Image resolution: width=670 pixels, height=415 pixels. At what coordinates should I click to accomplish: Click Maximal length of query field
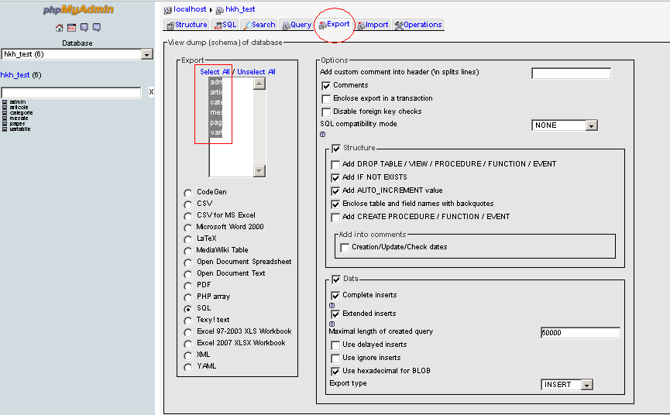coord(580,333)
